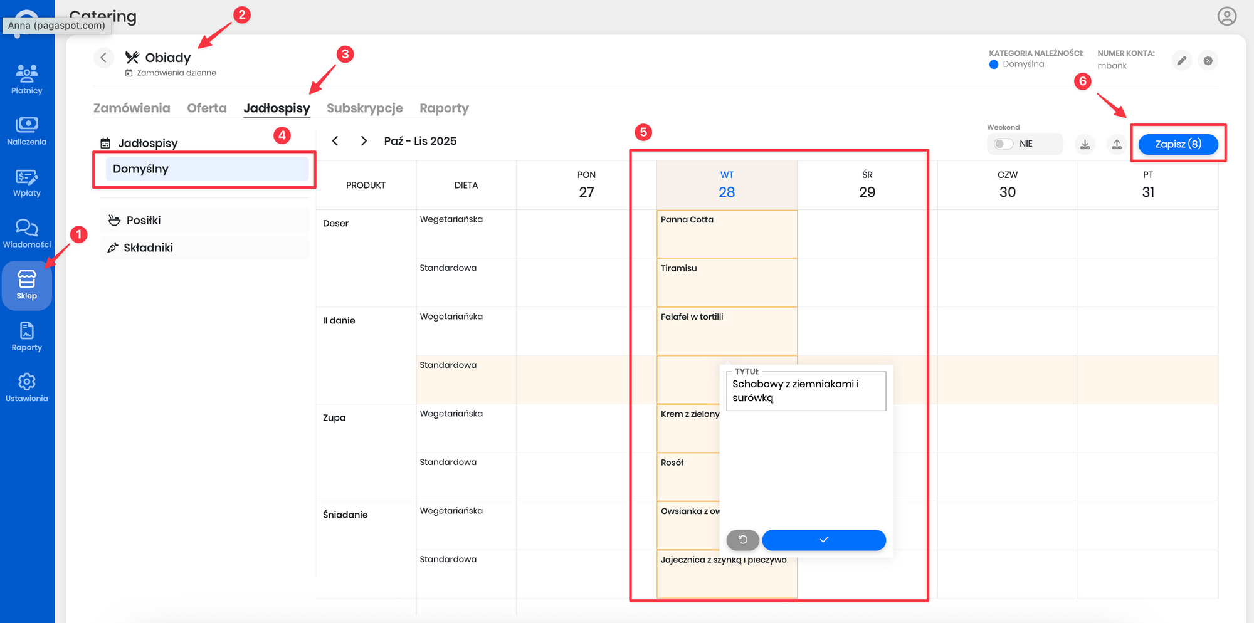The width and height of the screenshot is (1254, 623).
Task: Click the pencil edit icon
Action: click(1181, 61)
